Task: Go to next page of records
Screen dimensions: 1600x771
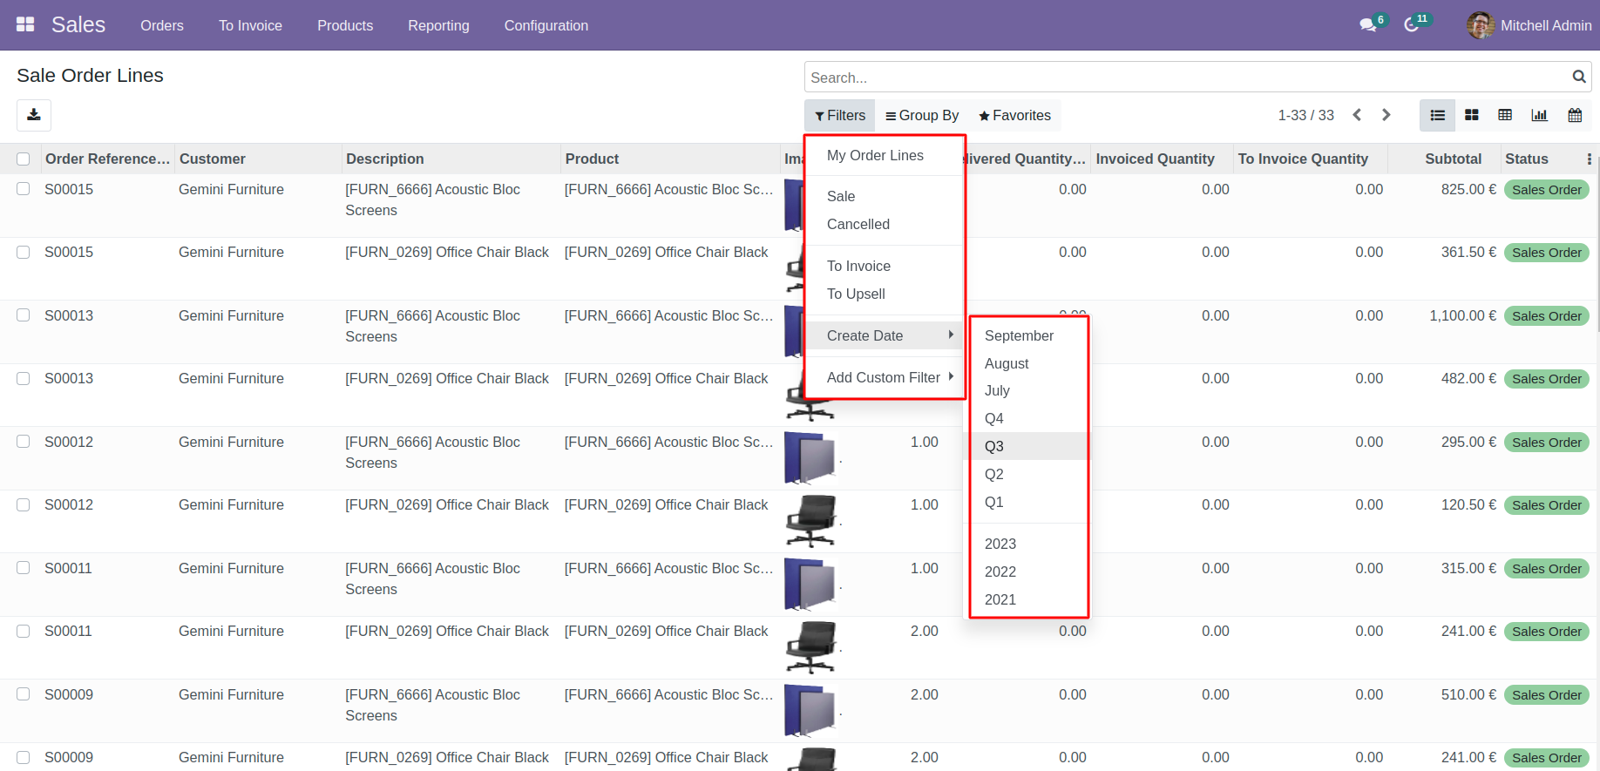Action: point(1386,115)
